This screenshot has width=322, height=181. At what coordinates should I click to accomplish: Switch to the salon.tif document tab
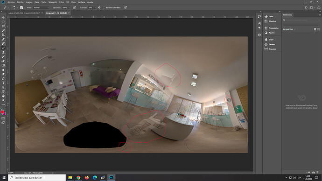tap(24, 13)
